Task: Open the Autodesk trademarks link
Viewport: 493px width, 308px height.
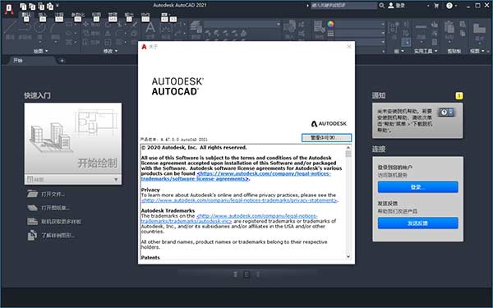Action: 229,218
